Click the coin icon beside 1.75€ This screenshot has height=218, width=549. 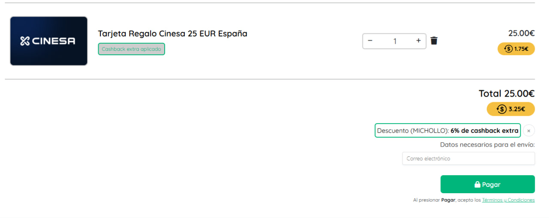tap(508, 49)
